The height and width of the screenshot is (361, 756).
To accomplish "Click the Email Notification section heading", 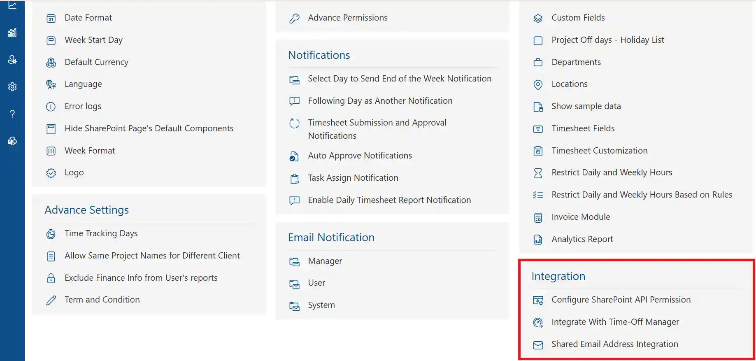I will point(331,238).
